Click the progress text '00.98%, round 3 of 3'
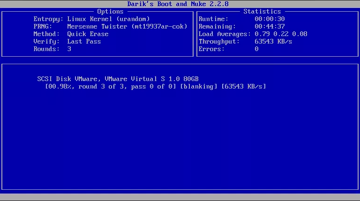The height and width of the screenshot is (201, 360). tap(86, 87)
